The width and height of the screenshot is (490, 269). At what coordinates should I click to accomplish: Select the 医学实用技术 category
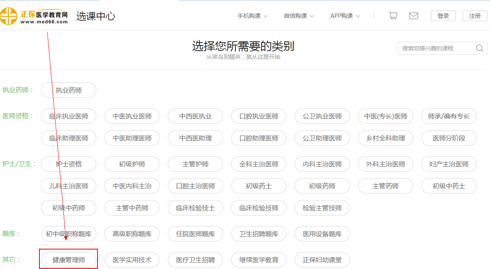click(x=132, y=260)
